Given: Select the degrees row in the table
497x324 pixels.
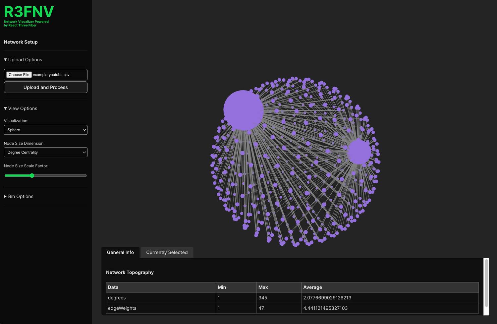Looking at the screenshot, I should tap(161, 298).
